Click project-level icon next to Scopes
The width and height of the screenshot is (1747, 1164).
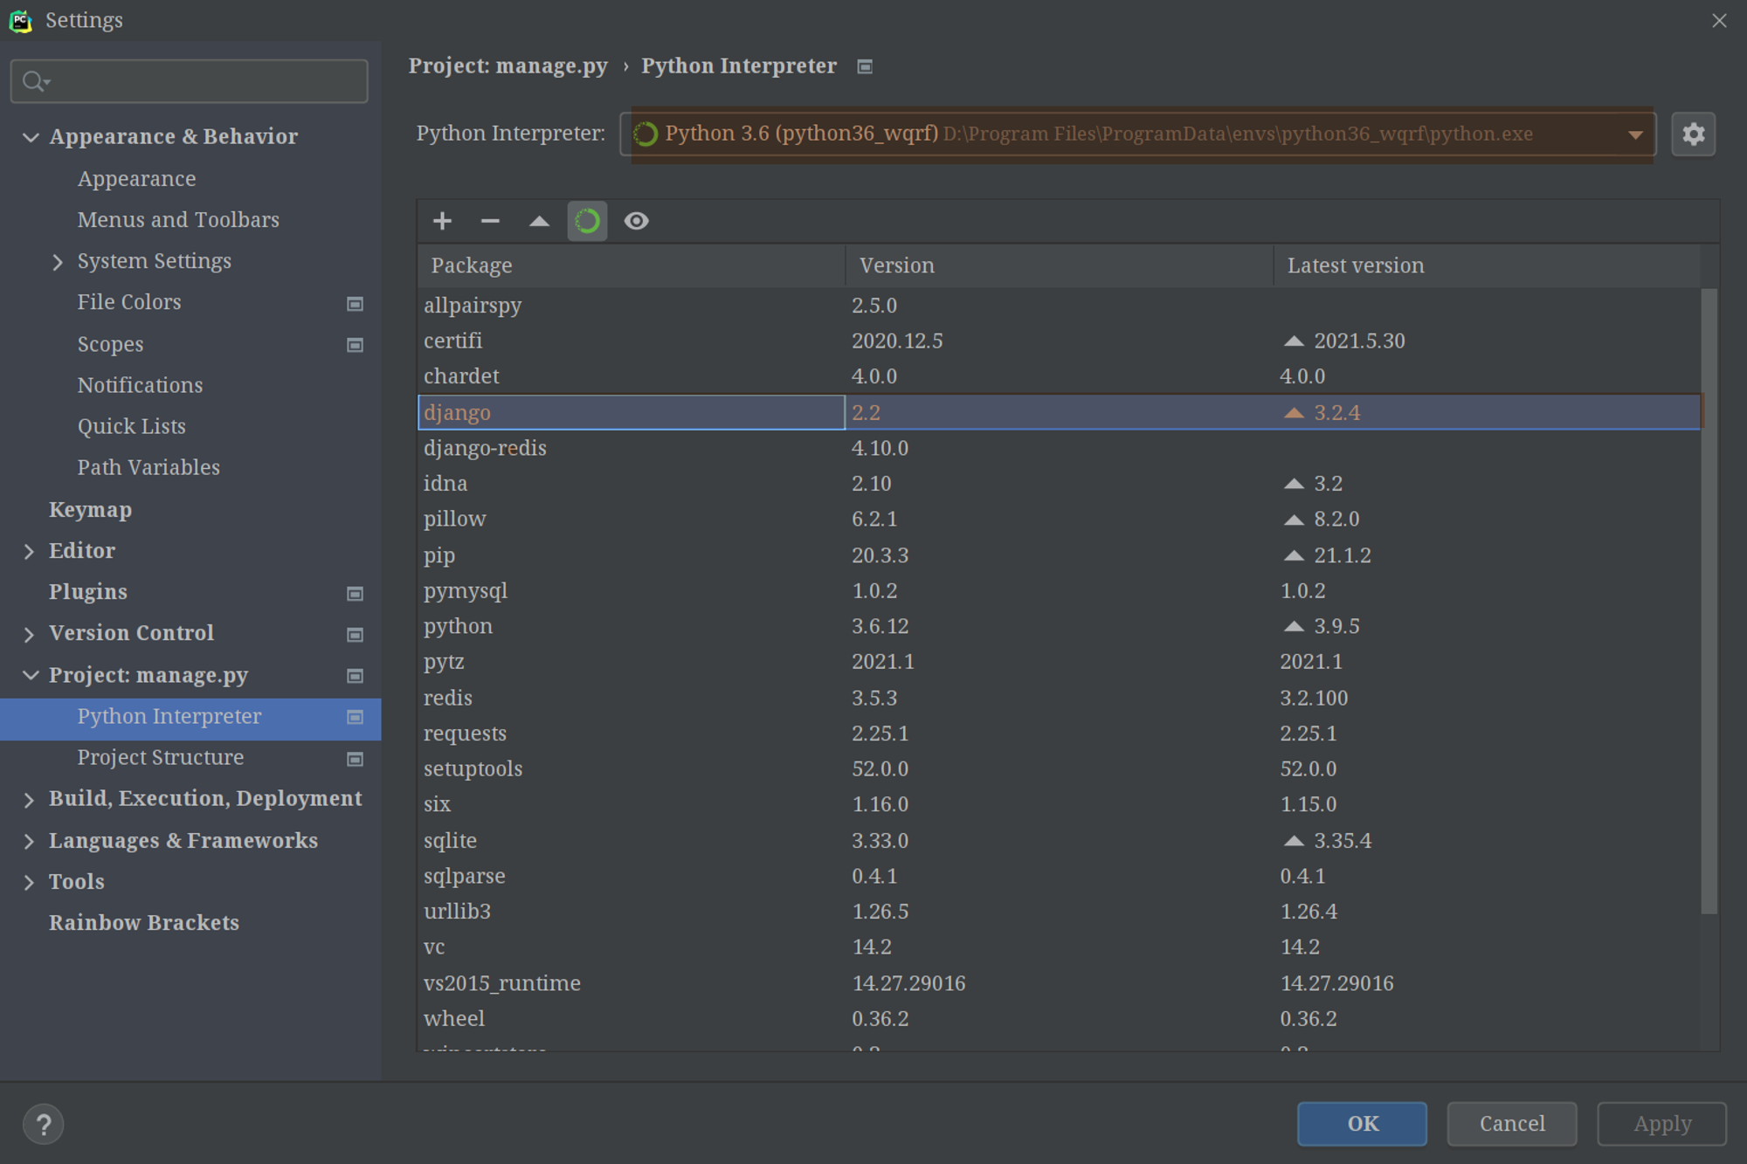point(355,345)
